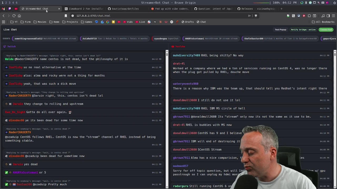This screenshot has height=189, width=337.
Task: Go to browser home page
Action: pyautogui.click(x=19, y=16)
